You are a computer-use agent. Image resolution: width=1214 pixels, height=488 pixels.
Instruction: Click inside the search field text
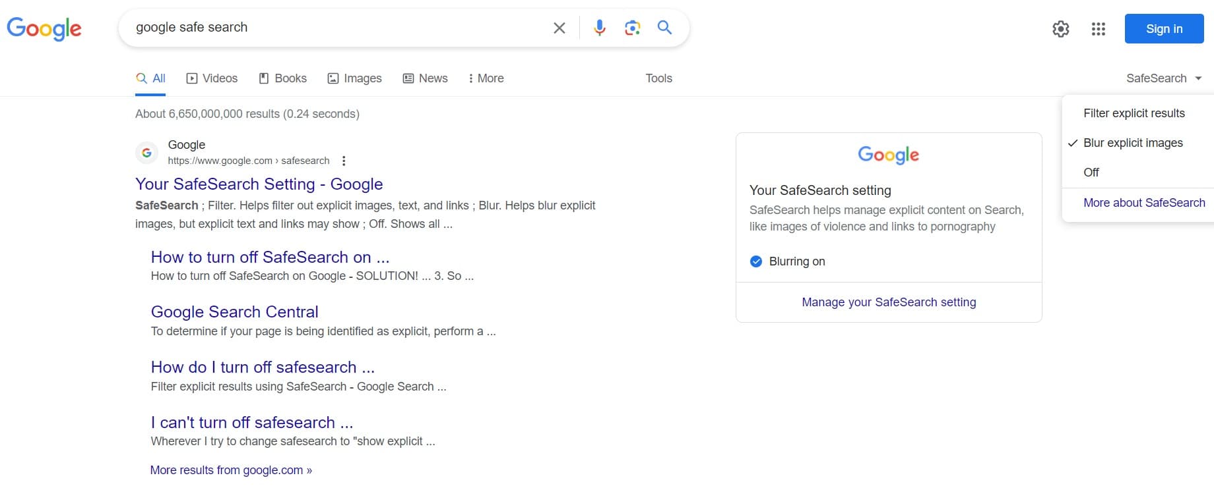click(x=191, y=27)
